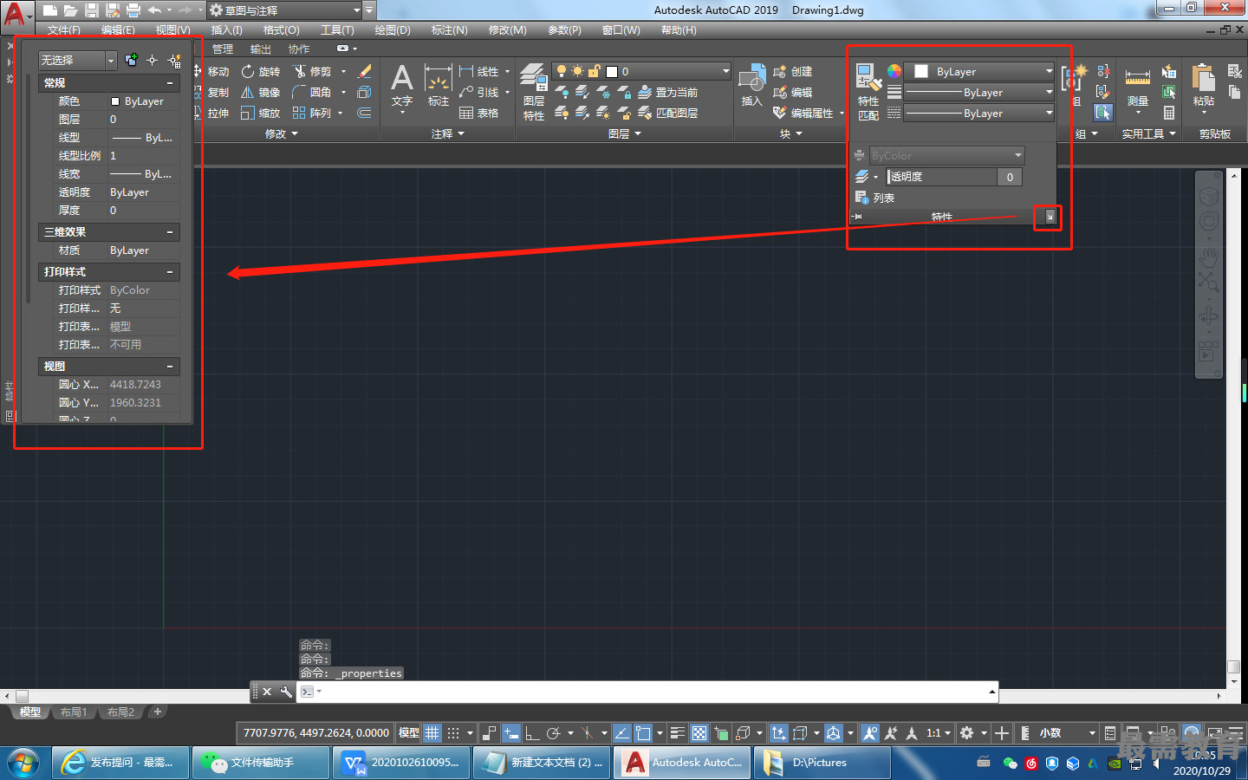Toggle lineweight display in status bar
The width and height of the screenshot is (1248, 780).
pyautogui.click(x=678, y=733)
